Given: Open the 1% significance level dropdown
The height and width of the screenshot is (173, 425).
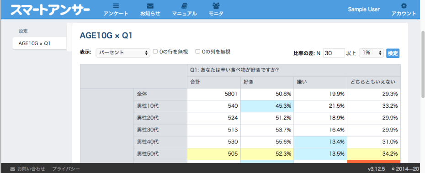Looking at the screenshot, I should click(x=372, y=53).
